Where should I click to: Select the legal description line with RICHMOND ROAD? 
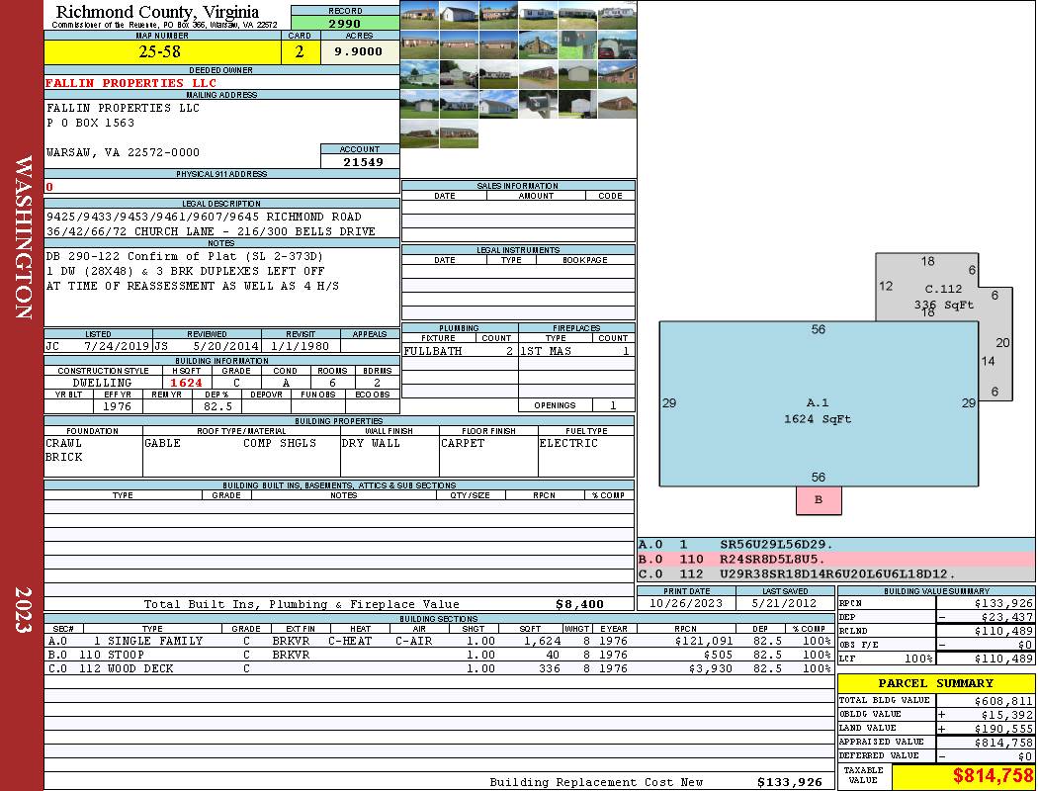coord(204,217)
